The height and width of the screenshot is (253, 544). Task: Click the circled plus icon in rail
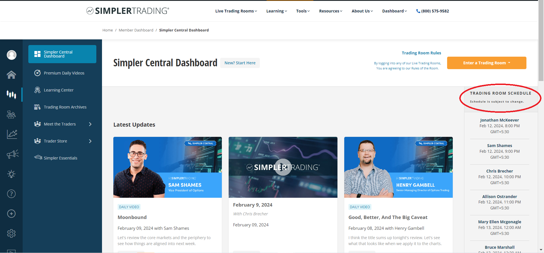click(x=11, y=214)
